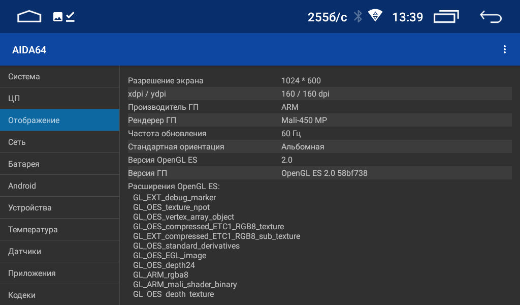Viewport: 520px width, 305px height.
Task: Tap the checkmark download notification icon
Action: point(70,17)
